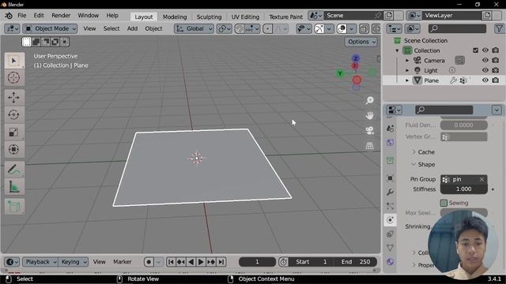506x284 pixels.
Task: Toggle Collection exclude checkbox
Action: click(475, 50)
